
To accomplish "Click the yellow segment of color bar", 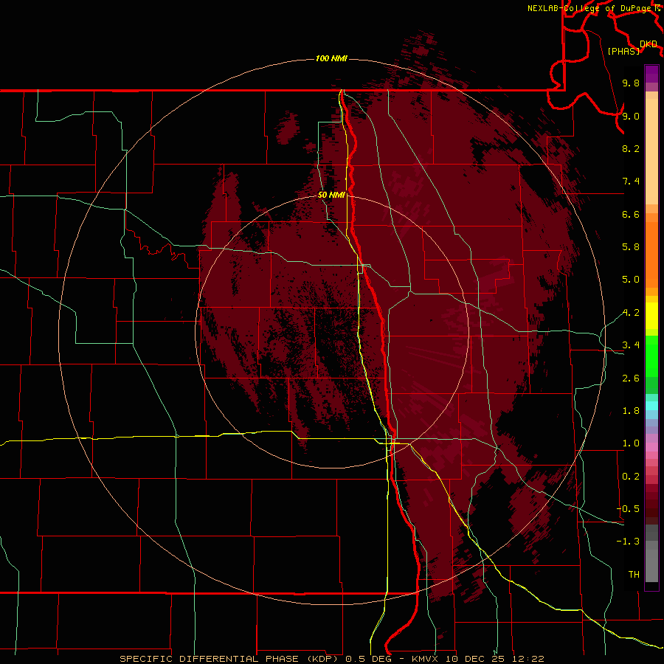I will [651, 316].
